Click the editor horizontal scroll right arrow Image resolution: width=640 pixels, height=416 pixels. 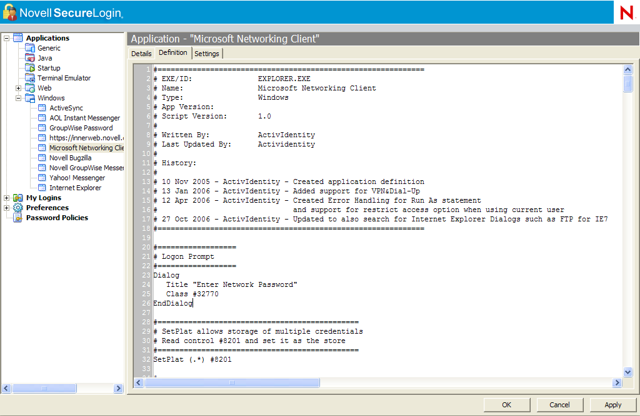pyautogui.click(x=617, y=382)
